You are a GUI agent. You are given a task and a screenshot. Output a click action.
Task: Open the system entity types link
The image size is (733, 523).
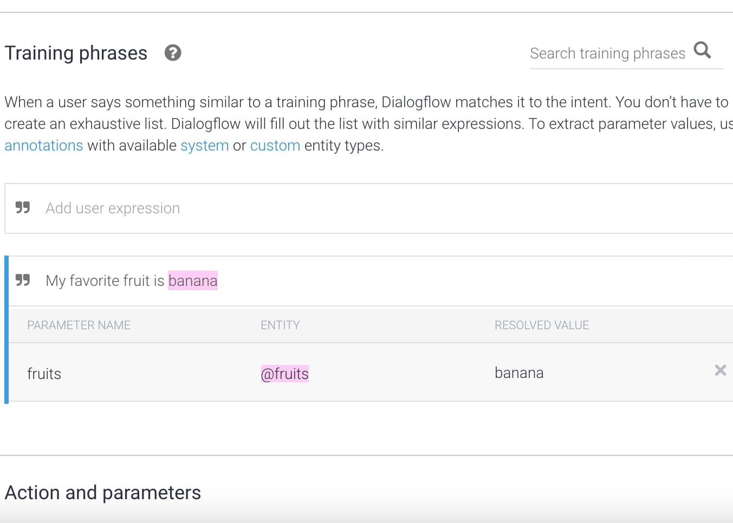point(204,146)
